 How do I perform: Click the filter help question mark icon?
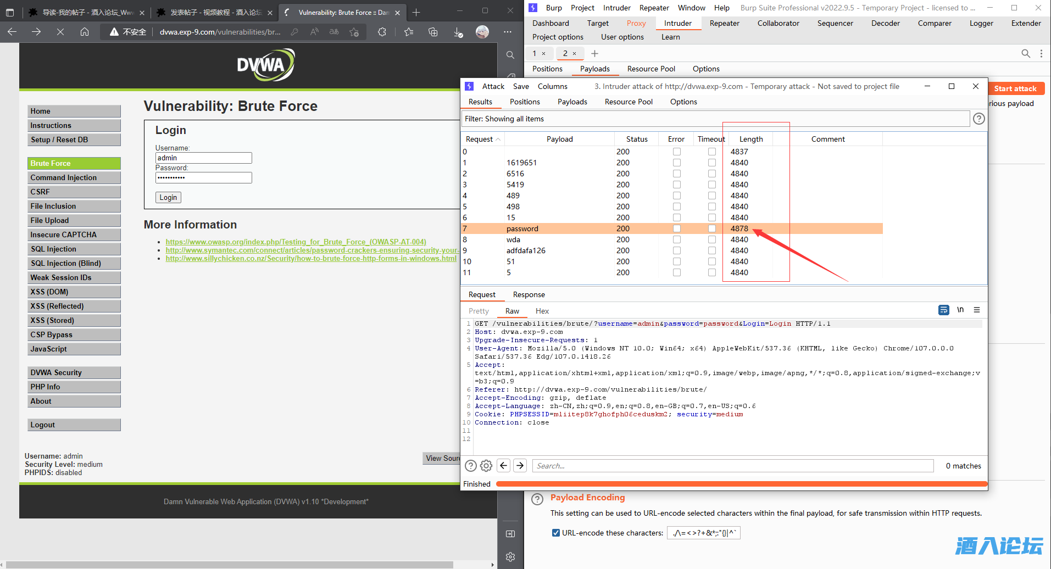[x=978, y=119]
